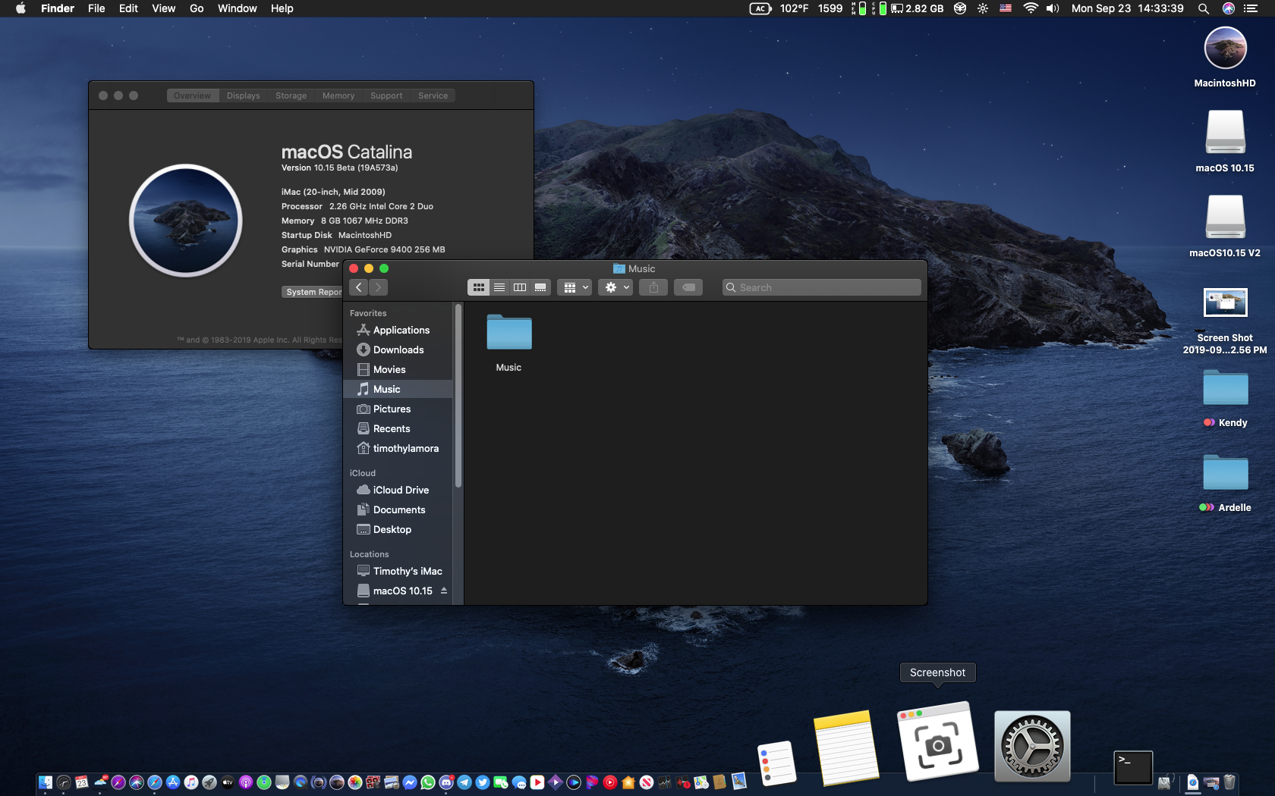Open WhatsApp in the Dock
Viewport: 1275px width, 796px height.
[x=427, y=782]
